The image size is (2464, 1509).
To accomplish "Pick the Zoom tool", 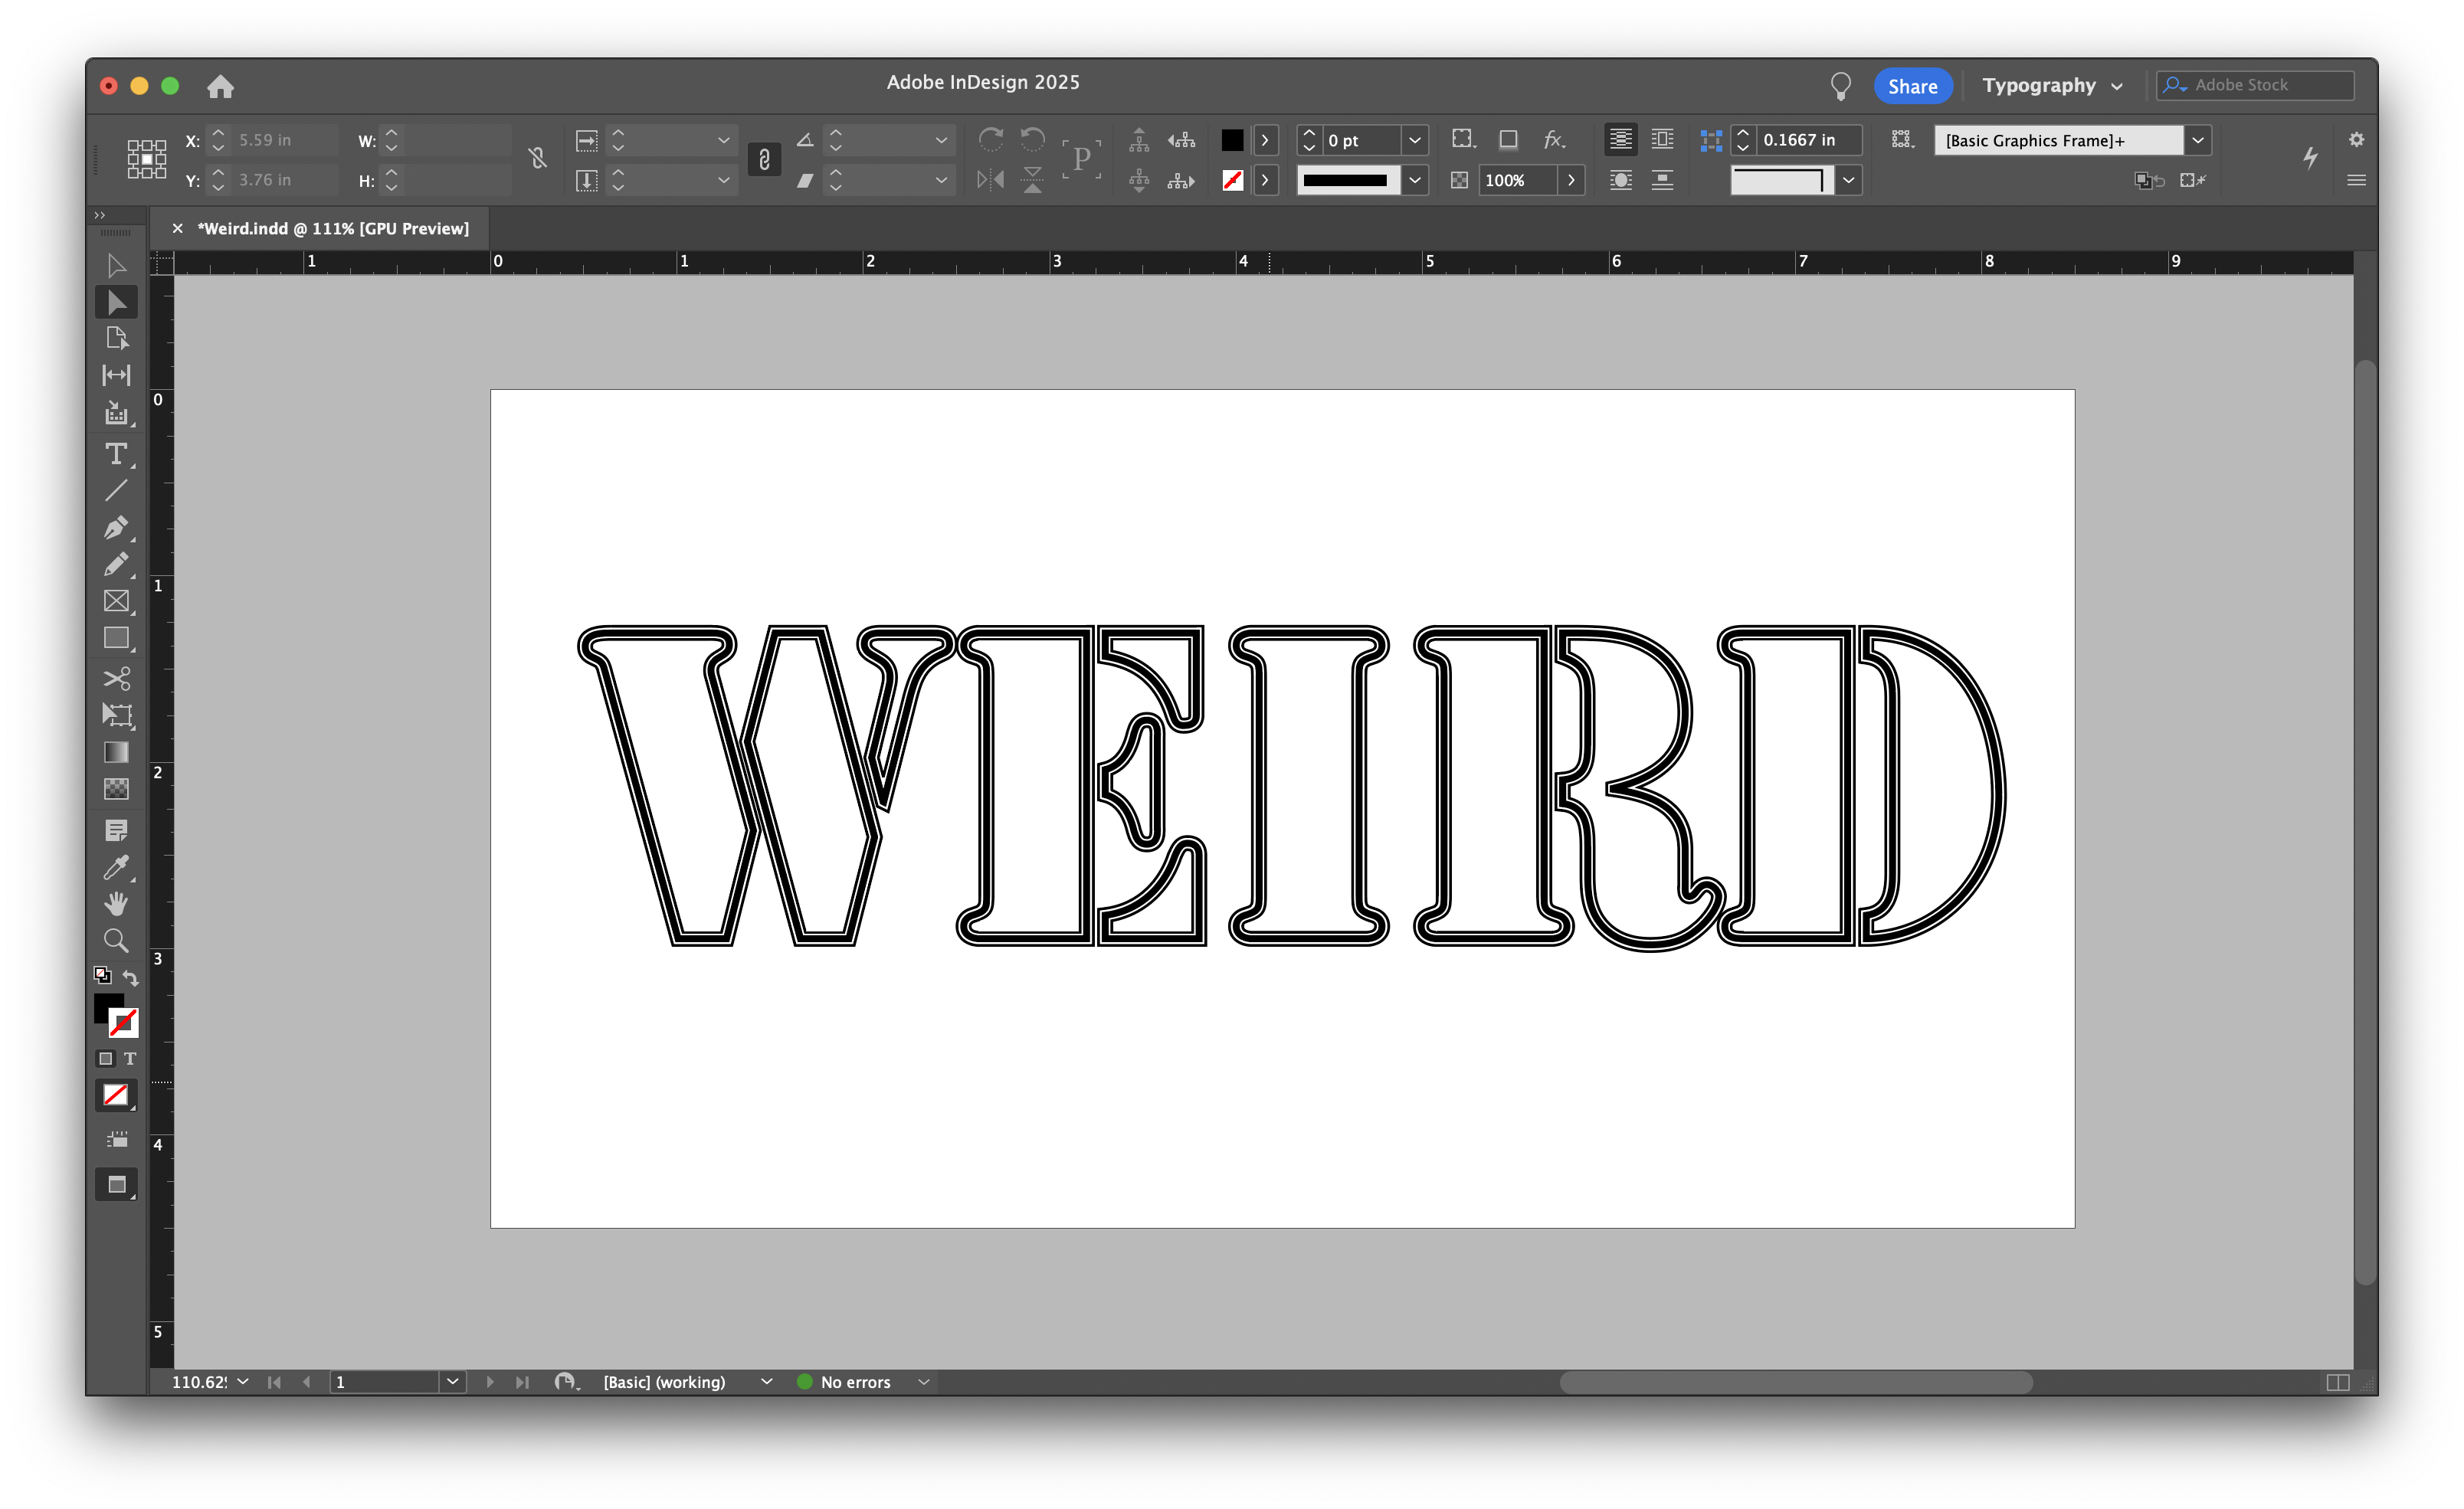I will (116, 940).
